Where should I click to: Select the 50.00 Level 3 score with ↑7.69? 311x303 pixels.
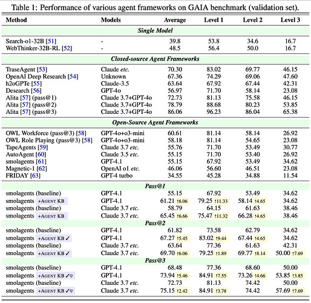(283, 253)
